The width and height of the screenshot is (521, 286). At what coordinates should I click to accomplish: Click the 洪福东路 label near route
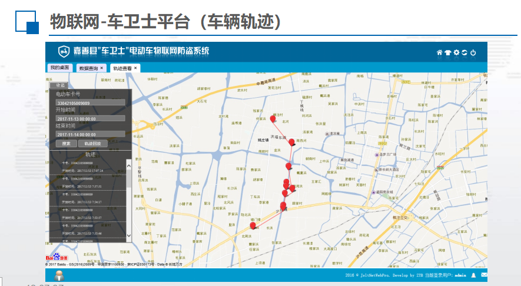pos(278,137)
